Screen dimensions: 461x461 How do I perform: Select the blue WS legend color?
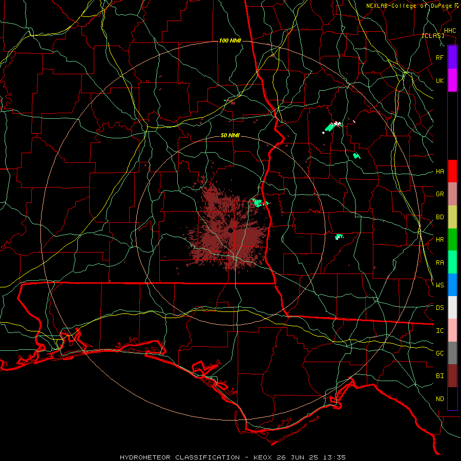pyautogui.click(x=452, y=285)
